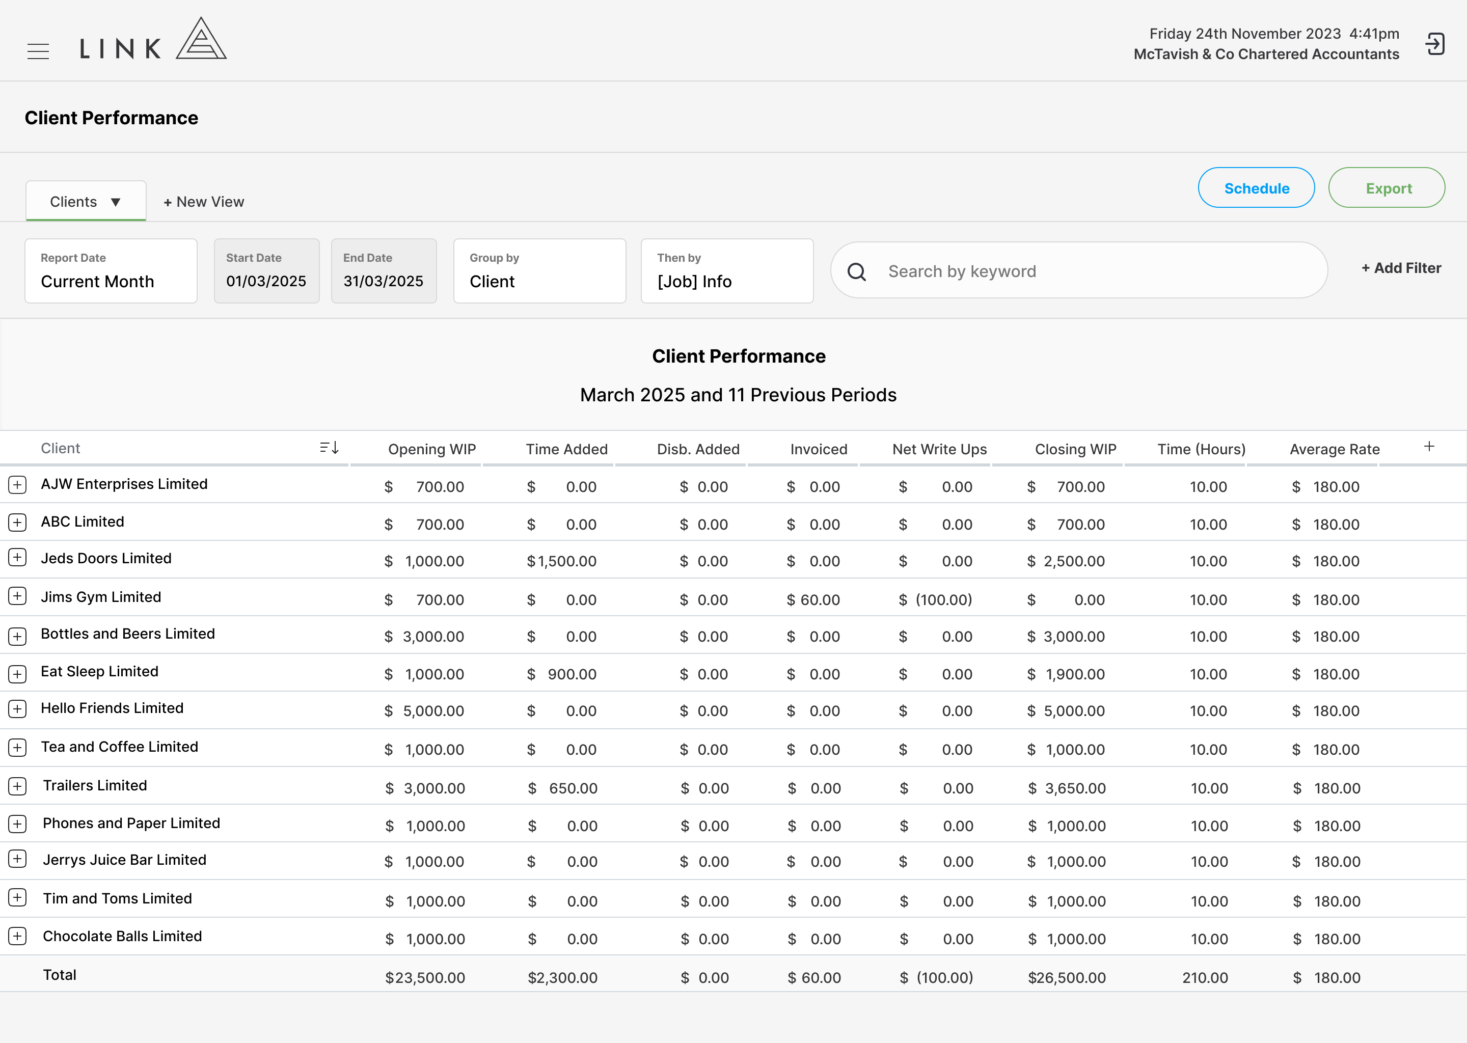The width and height of the screenshot is (1467, 1043).
Task: Click the Tea and Coffee Limited client name
Action: [120, 747]
